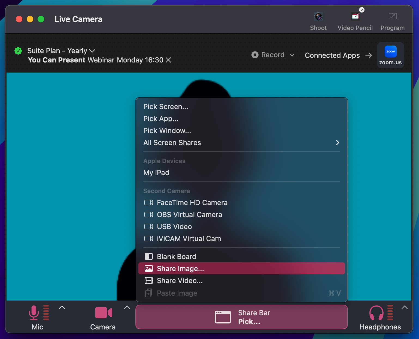Click the Record button label
The image size is (419, 339).
tap(273, 55)
